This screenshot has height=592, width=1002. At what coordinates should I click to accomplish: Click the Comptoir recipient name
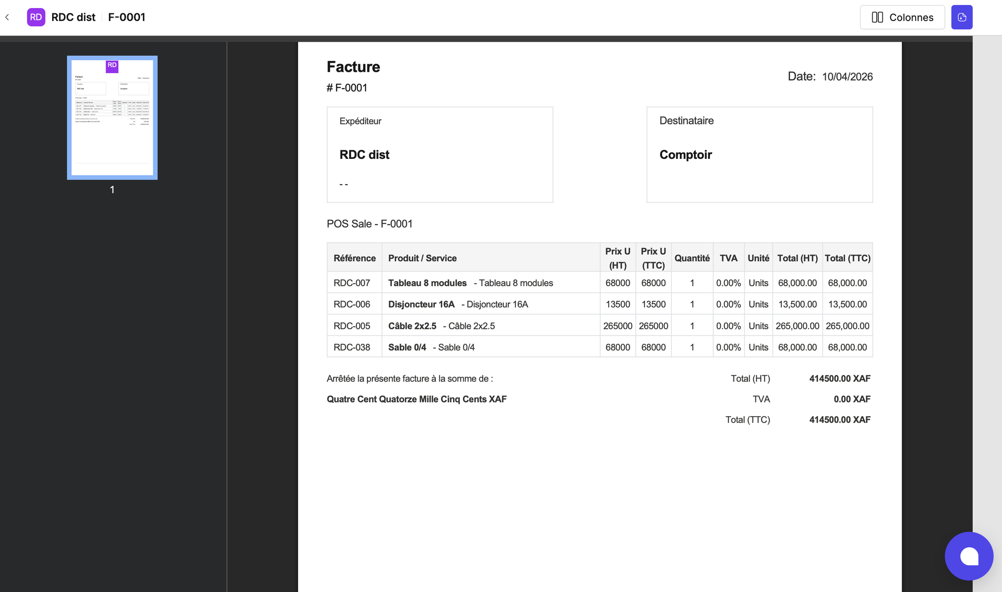click(685, 155)
